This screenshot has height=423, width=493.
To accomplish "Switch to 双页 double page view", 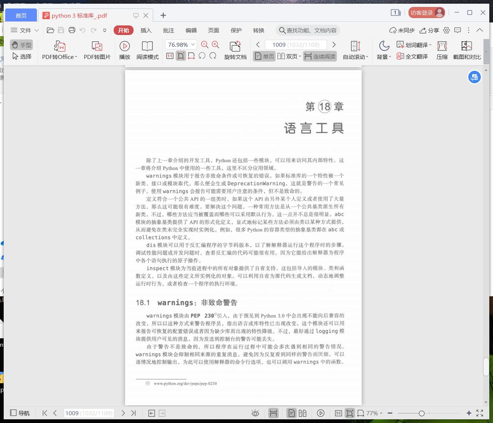I will [289, 56].
